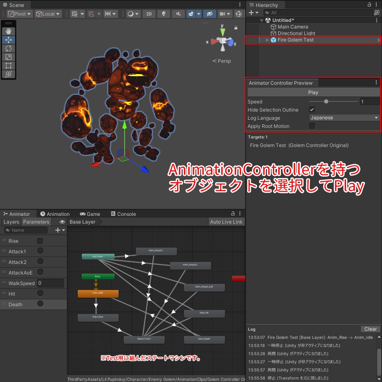Expand Fire Golem Test object
The height and width of the screenshot is (382, 382).
(x=267, y=40)
